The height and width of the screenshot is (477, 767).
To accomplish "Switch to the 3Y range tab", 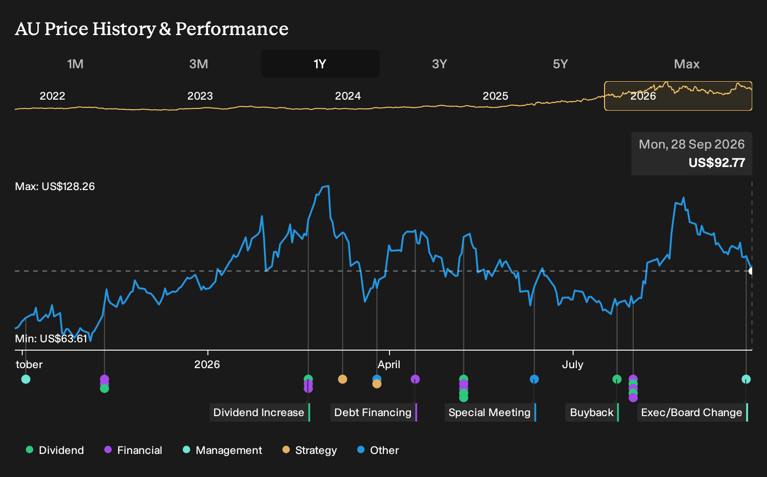I will (439, 64).
